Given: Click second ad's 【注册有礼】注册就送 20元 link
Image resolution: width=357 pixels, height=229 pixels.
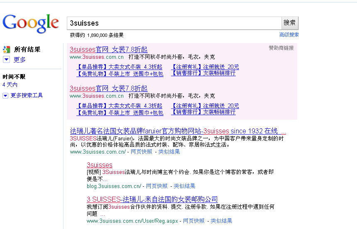Looking at the screenshot, I should [x=205, y=106].
